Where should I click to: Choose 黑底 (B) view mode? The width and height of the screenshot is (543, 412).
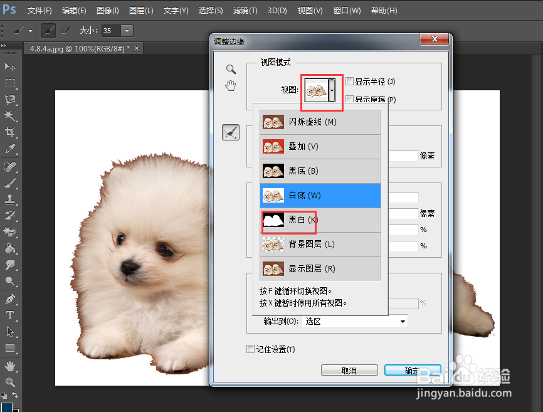pos(320,171)
